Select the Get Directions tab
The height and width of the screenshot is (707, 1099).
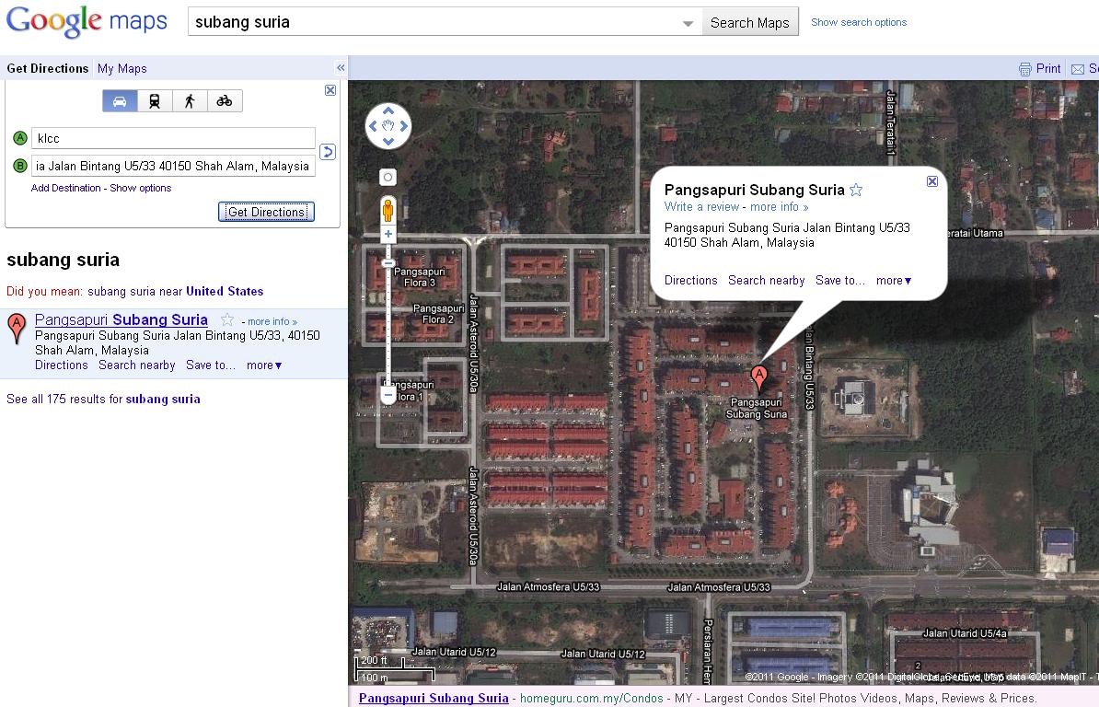point(47,68)
